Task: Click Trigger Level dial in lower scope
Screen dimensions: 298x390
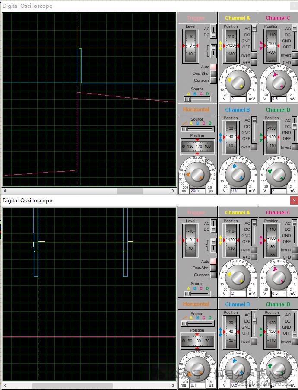Action: tap(190, 240)
